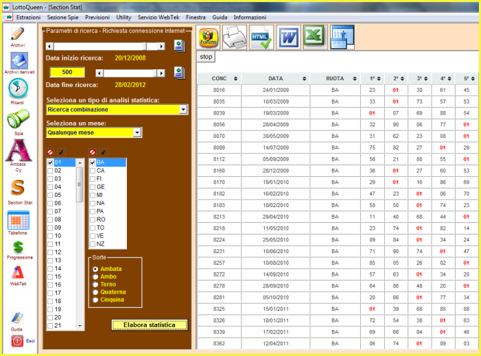Click the Elabora statistica button

click(x=150, y=325)
